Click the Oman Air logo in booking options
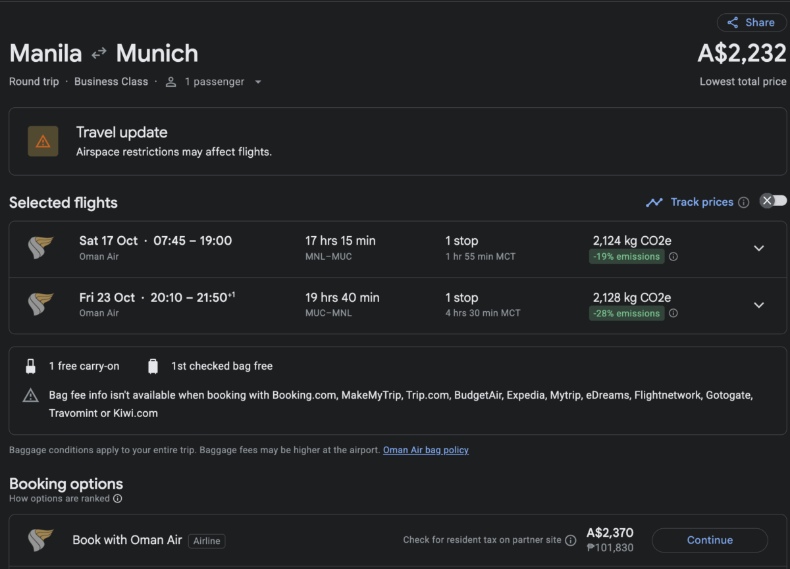The image size is (790, 569). (40, 540)
